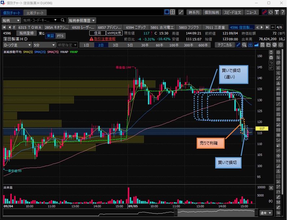Click the floppy disk save icon

click(x=262, y=45)
